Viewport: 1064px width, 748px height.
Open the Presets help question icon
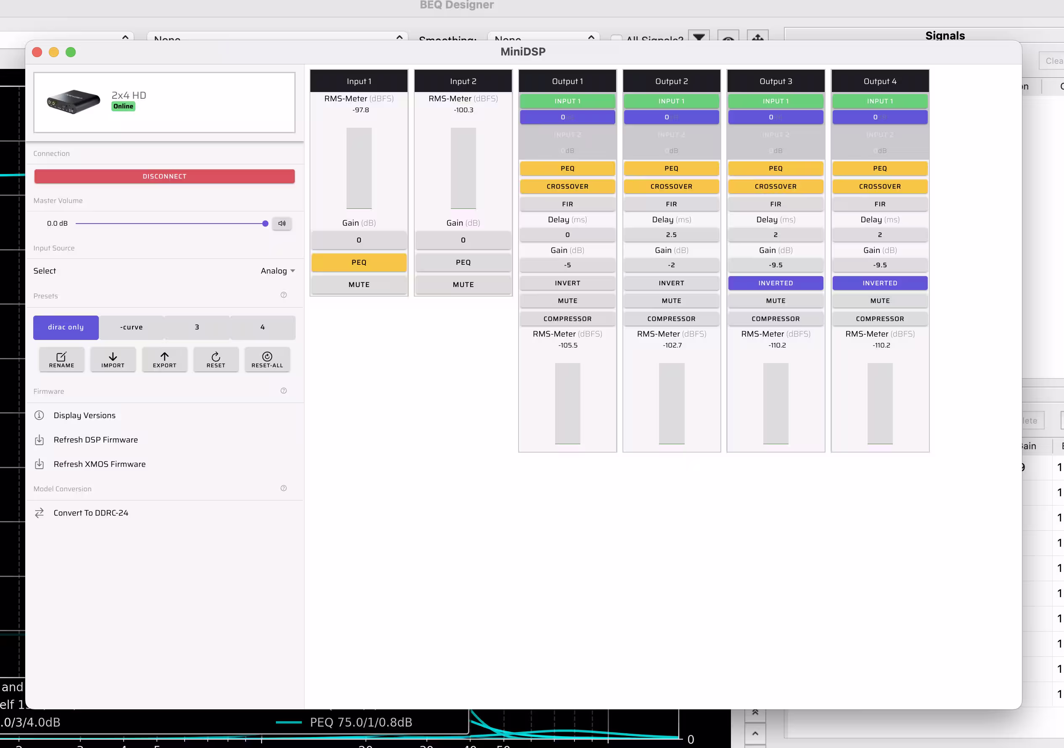pos(283,295)
